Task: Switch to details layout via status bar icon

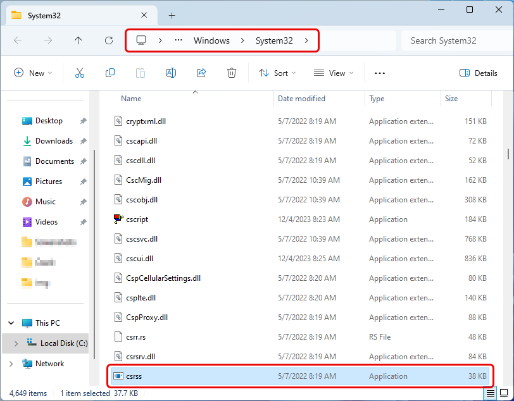Action: click(491, 393)
